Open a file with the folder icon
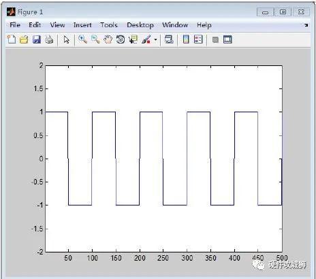 [x=24, y=39]
